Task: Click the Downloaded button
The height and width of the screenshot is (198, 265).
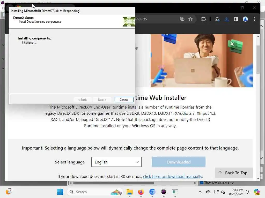Action: (x=179, y=162)
